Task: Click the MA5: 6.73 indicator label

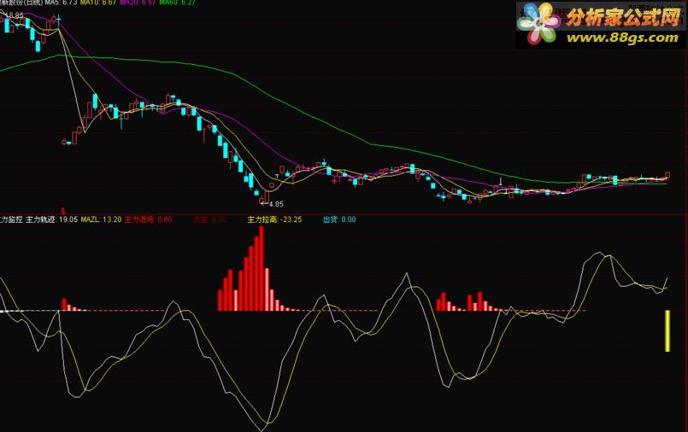Action: (x=61, y=3)
